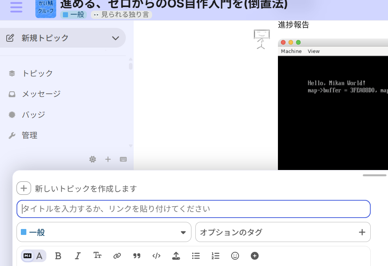Insert preformatted code with the code icon
Image resolution: width=388 pixels, height=266 pixels.
coord(156,256)
